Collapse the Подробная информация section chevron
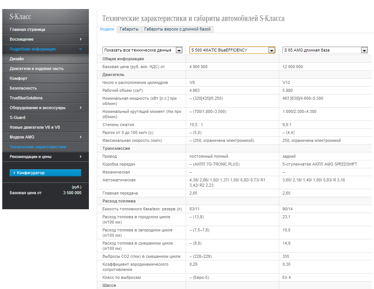Viewport: 374px width, 289px height. click(x=81, y=49)
